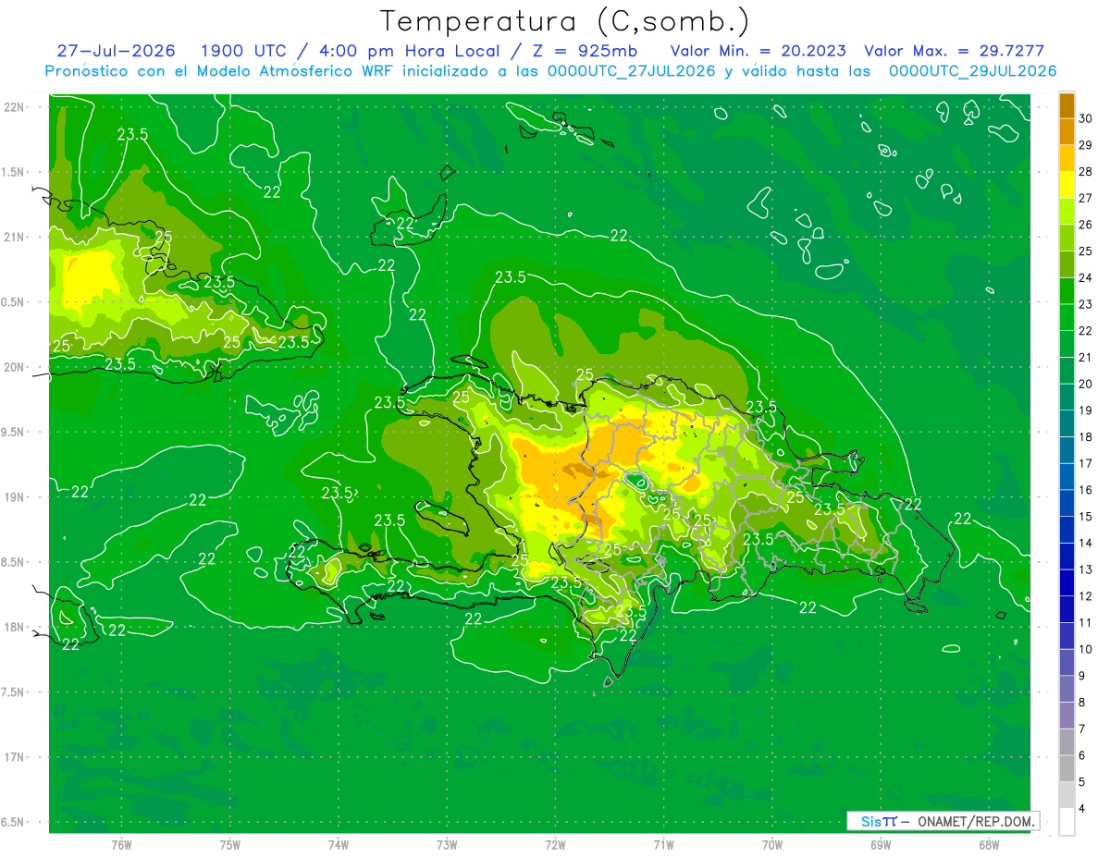Click the colorbar label "24"
Image resolution: width=1110 pixels, height=857 pixels.
click(x=1085, y=277)
